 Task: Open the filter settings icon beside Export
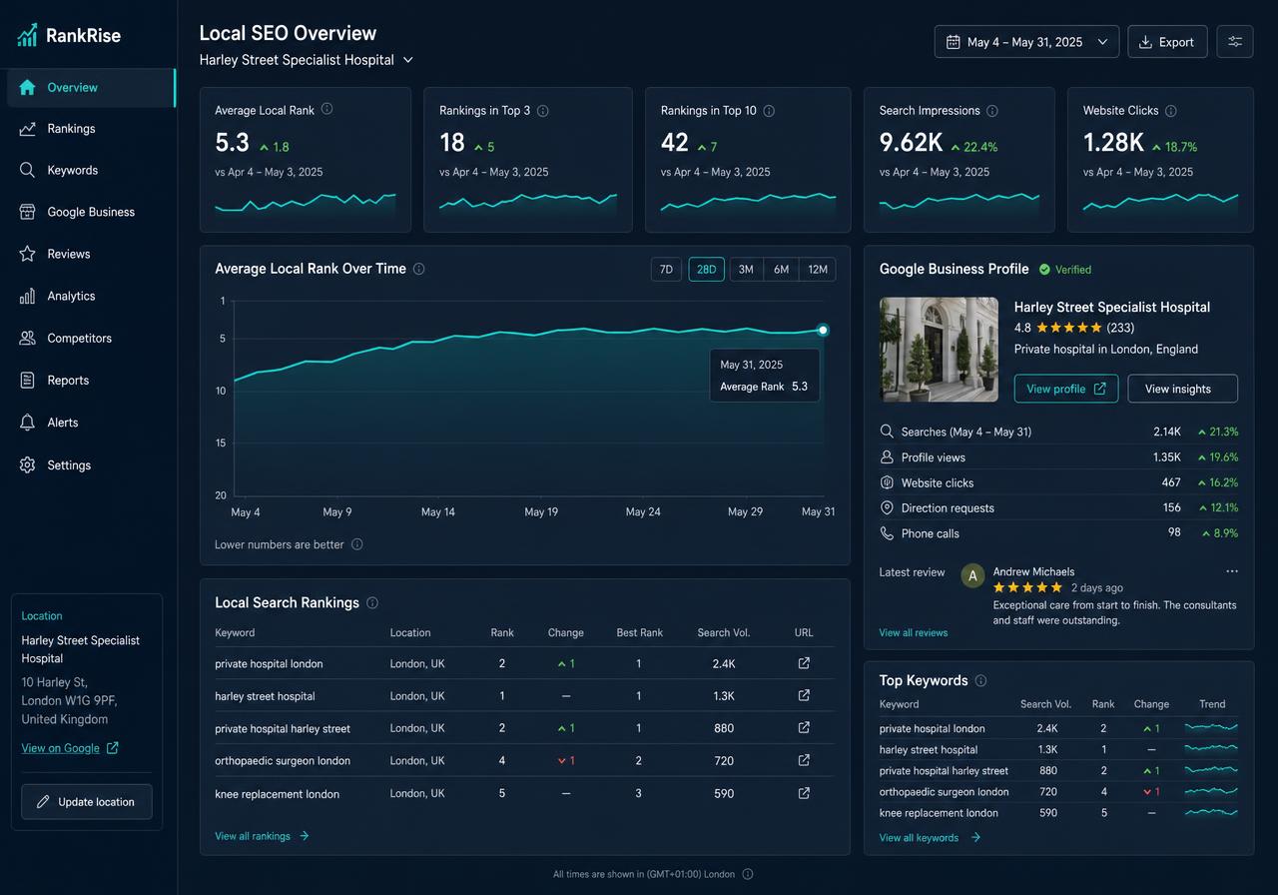(x=1235, y=42)
